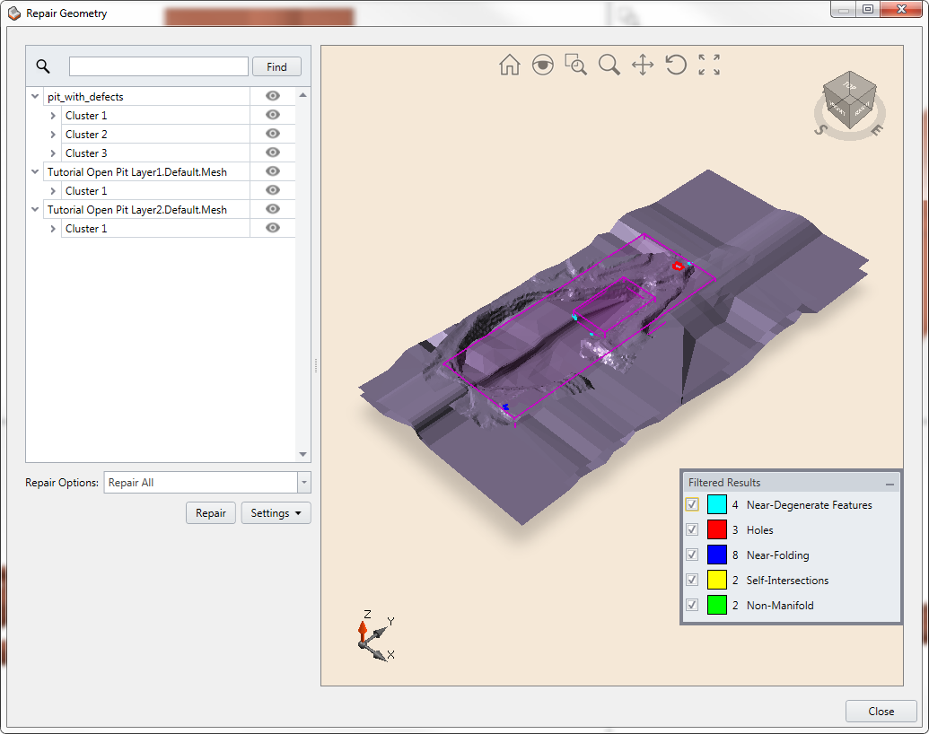Image resolution: width=929 pixels, height=734 pixels.
Task: Click the blue Near-Folding color swatch
Action: pos(717,555)
